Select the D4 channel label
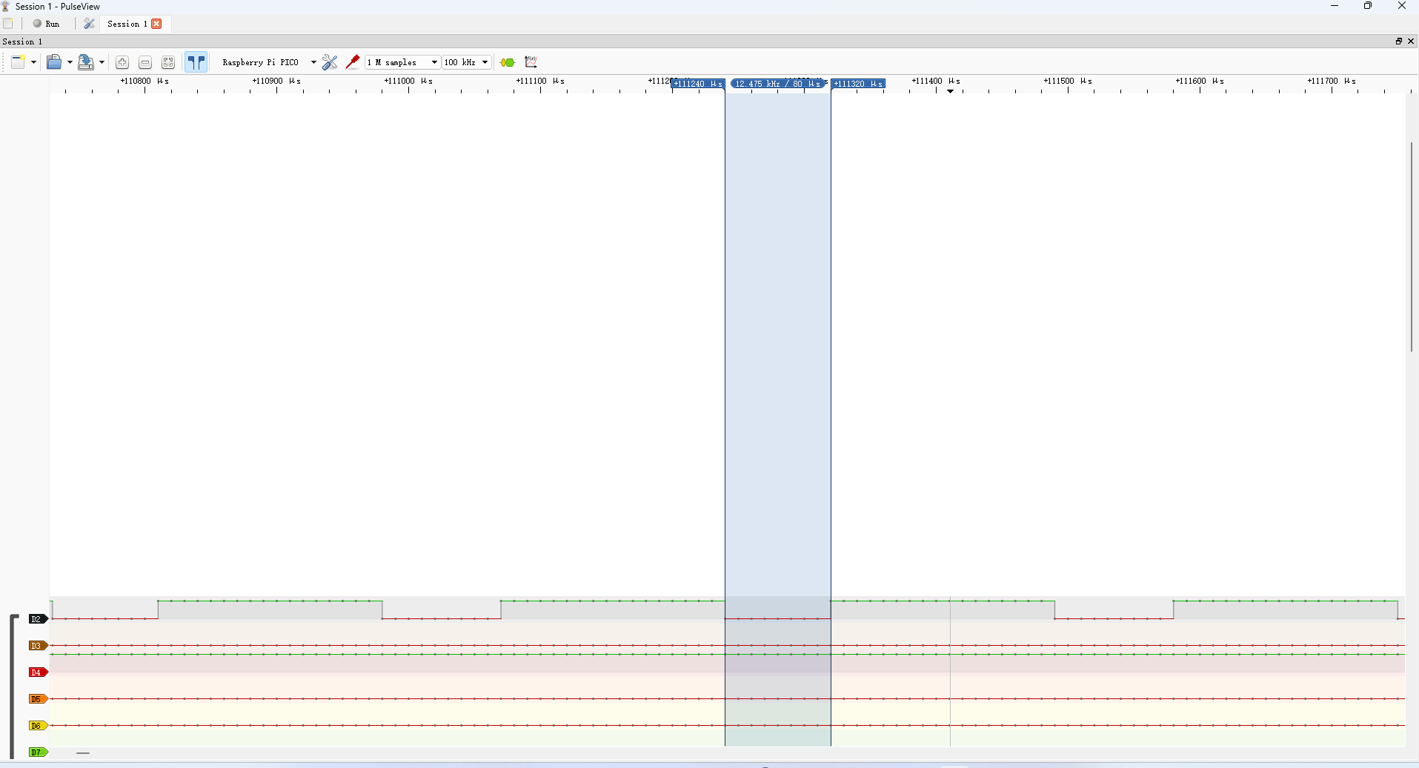The height and width of the screenshot is (768, 1419). pyautogui.click(x=38, y=672)
